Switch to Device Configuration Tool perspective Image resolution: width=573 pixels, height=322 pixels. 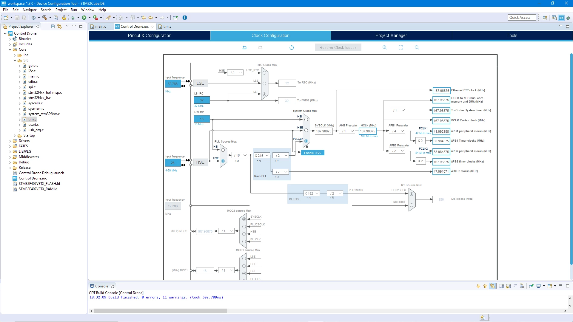[561, 18]
